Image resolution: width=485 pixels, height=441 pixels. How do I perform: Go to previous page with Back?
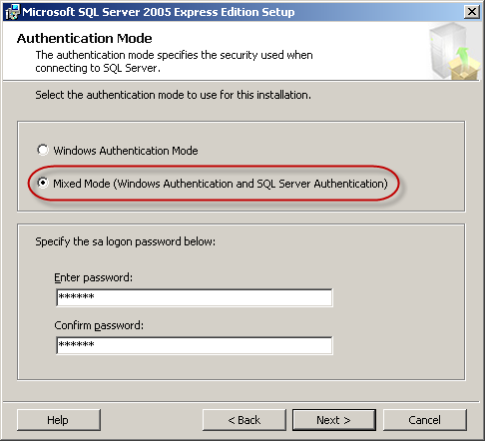tap(244, 420)
